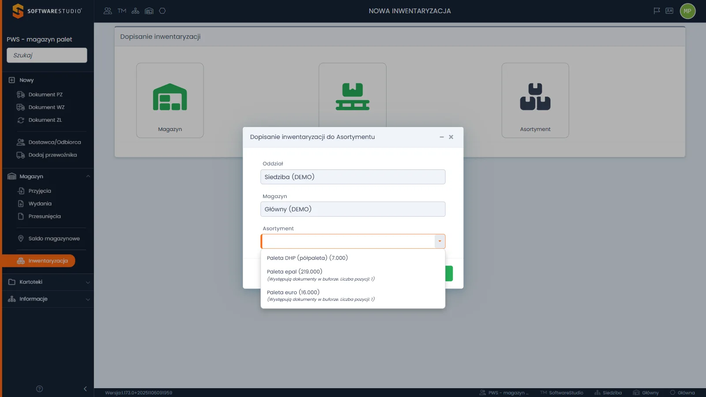Minimize the Dopisanie inwentaryzacji dialog

coord(442,137)
